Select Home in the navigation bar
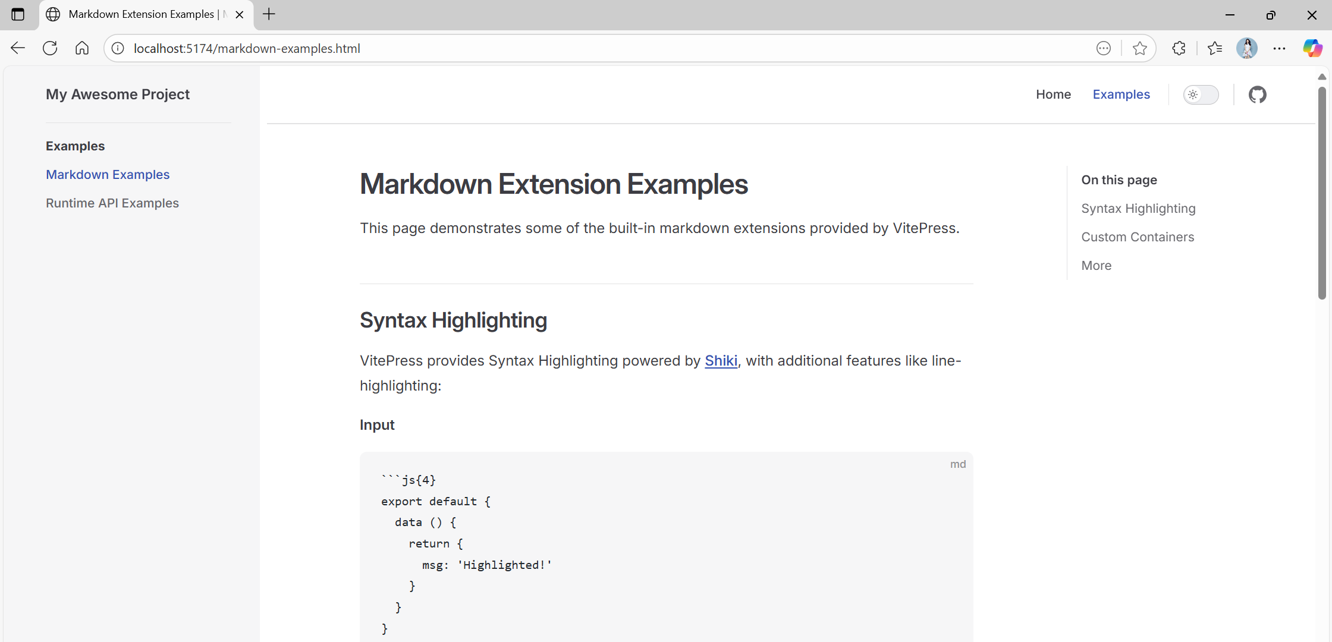This screenshot has width=1332, height=642. point(1053,95)
